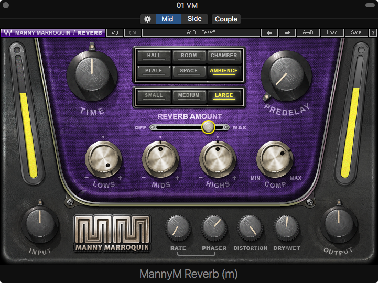This screenshot has height=283, width=378.
Task: Click the Reverb Amount slider handle
Action: tap(208, 127)
